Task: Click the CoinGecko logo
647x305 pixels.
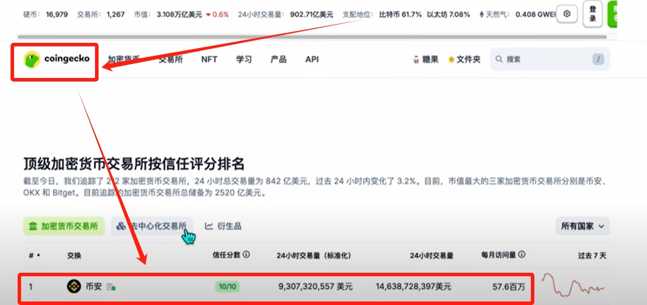Action: click(x=56, y=59)
